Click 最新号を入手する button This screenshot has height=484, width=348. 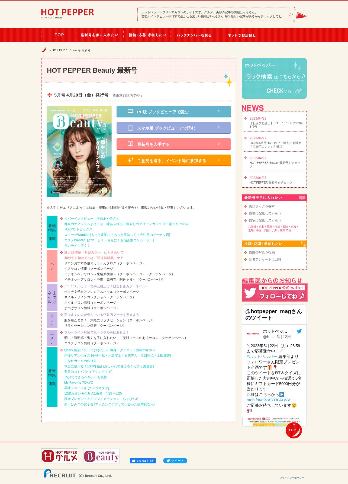tap(174, 144)
